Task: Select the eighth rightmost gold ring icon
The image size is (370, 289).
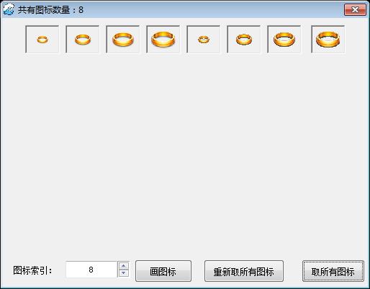Action: pyautogui.click(x=328, y=40)
